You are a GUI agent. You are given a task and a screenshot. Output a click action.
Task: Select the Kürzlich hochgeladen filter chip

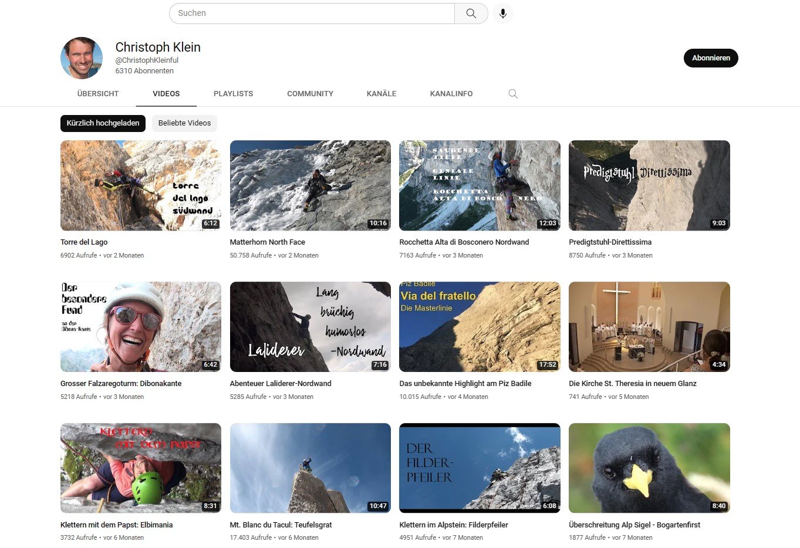[103, 123]
